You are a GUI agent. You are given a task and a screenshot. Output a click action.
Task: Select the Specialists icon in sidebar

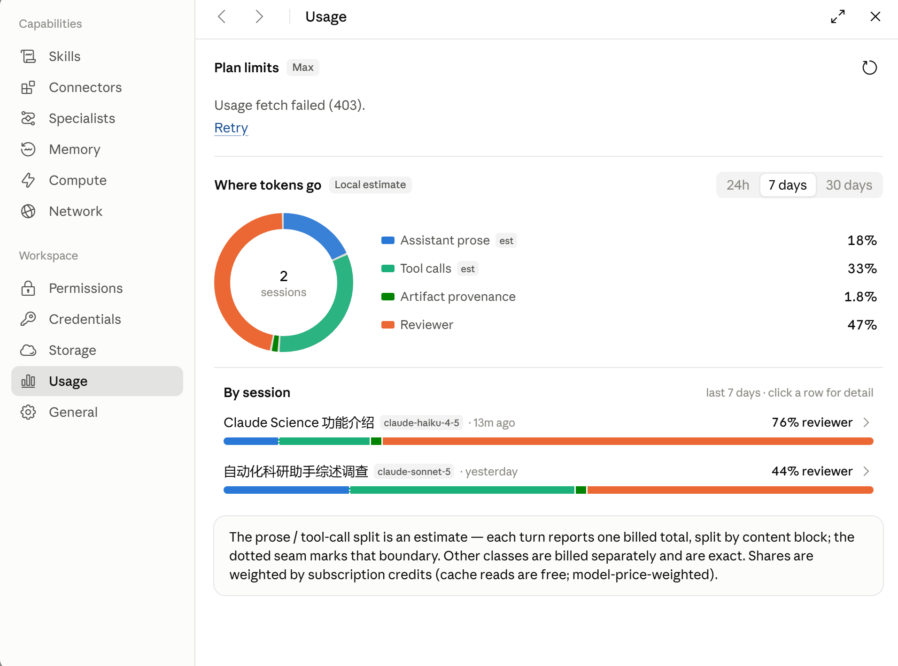(x=28, y=118)
